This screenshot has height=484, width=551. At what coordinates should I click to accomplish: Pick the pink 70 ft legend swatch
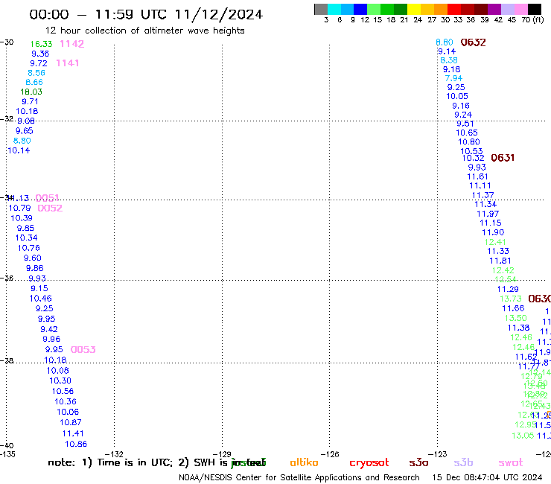point(521,9)
